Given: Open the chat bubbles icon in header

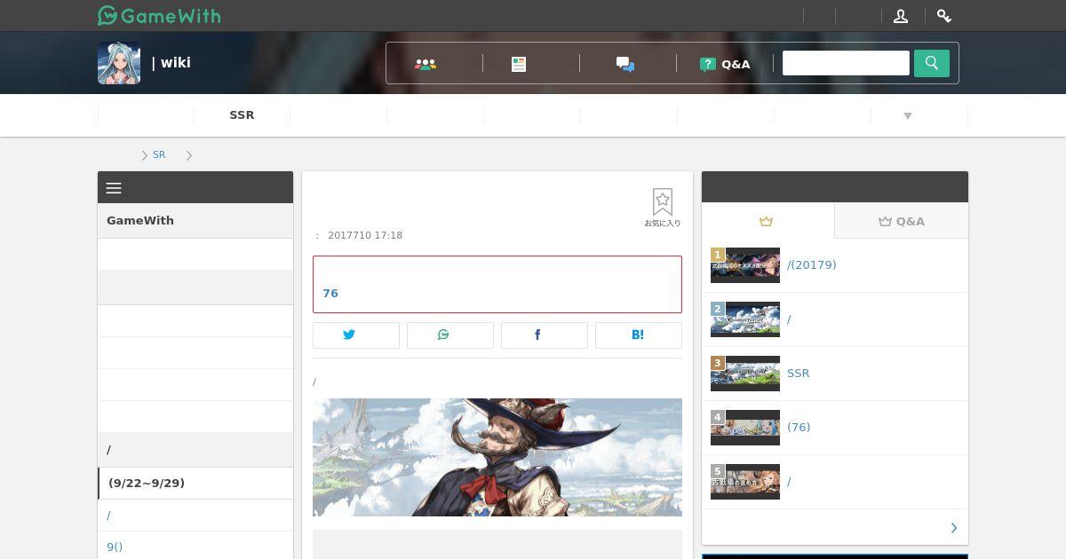Looking at the screenshot, I should coord(625,64).
